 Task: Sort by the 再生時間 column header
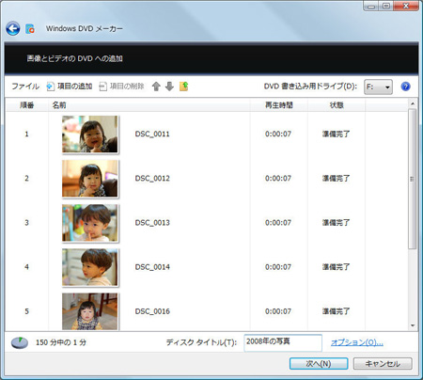[279, 105]
